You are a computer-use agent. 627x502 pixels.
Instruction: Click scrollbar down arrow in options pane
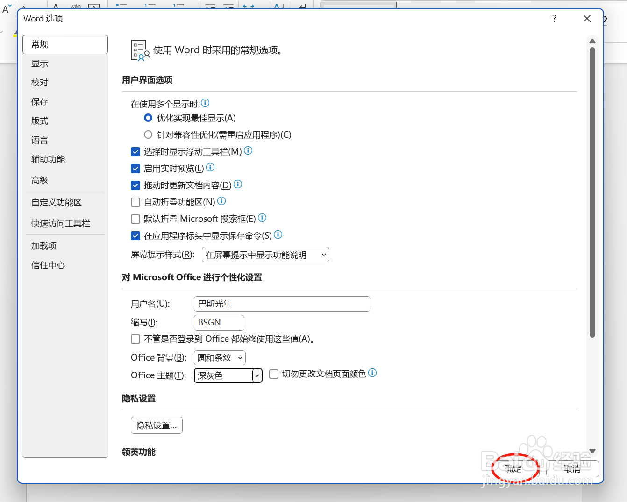592,451
